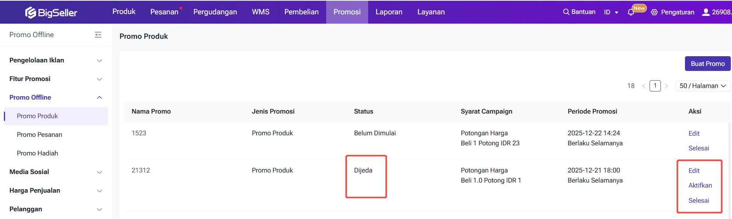This screenshot has height=219, width=732.
Task: Select page number 1 in pagination
Action: point(655,86)
